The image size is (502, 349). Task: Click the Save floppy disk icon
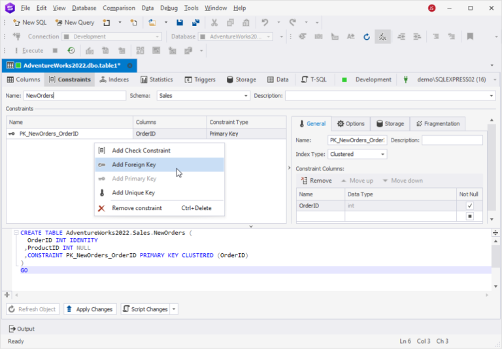click(180, 22)
